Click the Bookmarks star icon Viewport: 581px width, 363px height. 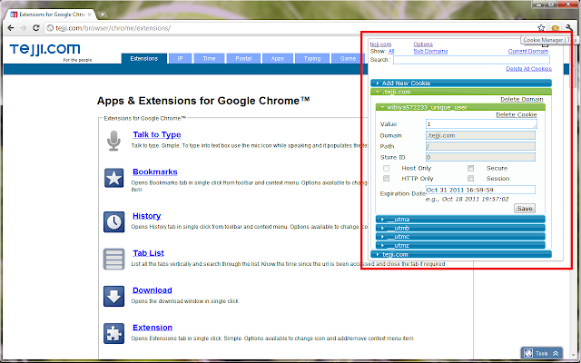point(113,178)
